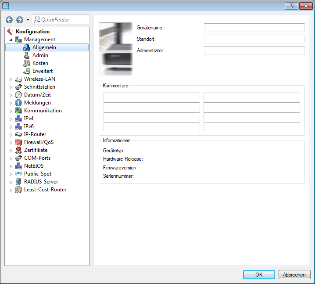Select the Public-Spot tree entry
The height and width of the screenshot is (284, 315).
37,174
